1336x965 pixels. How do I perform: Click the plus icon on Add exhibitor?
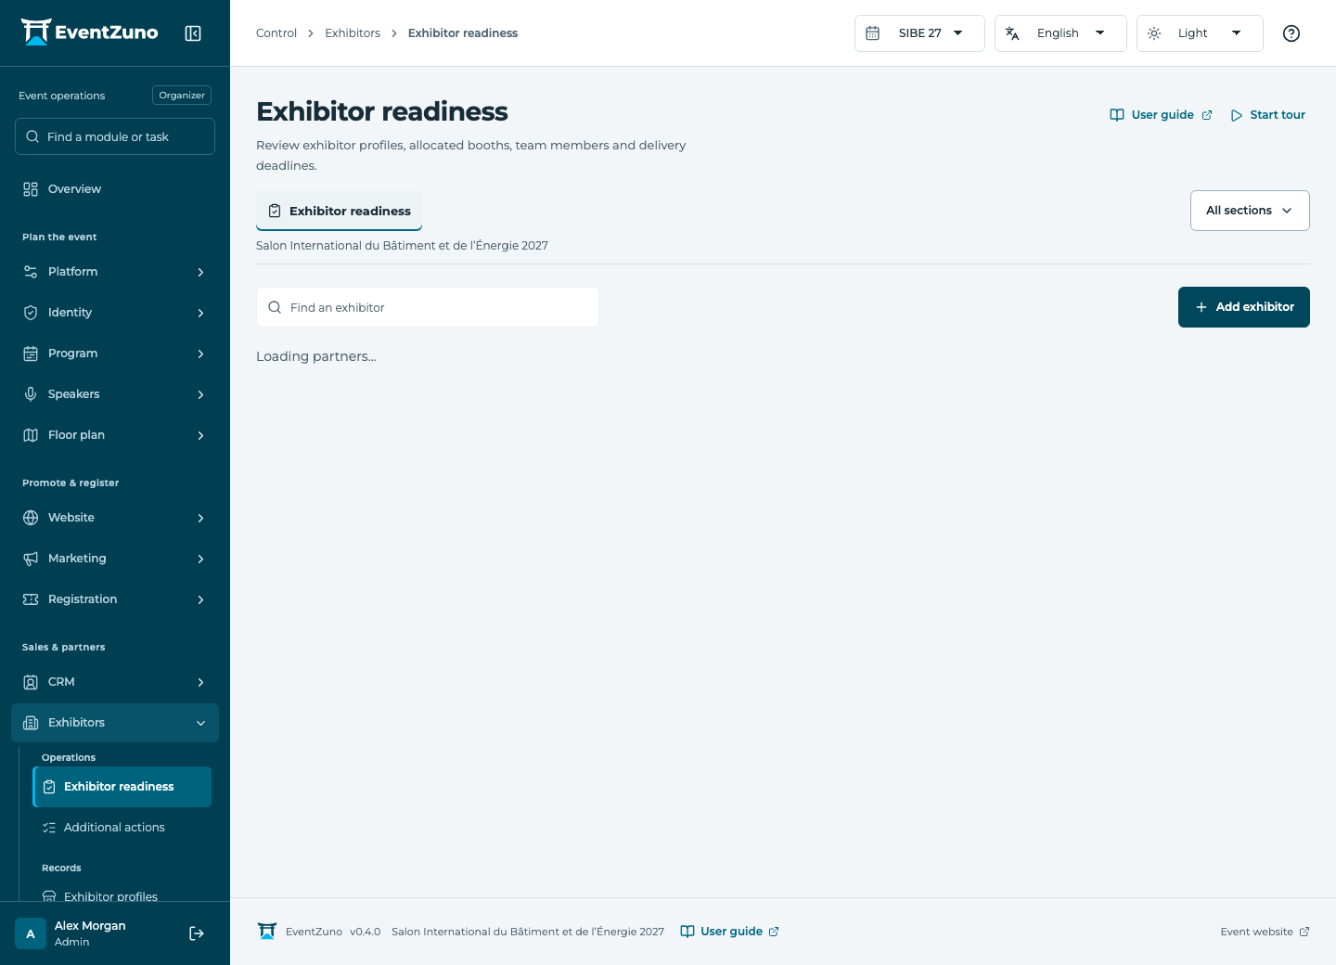[1201, 307]
